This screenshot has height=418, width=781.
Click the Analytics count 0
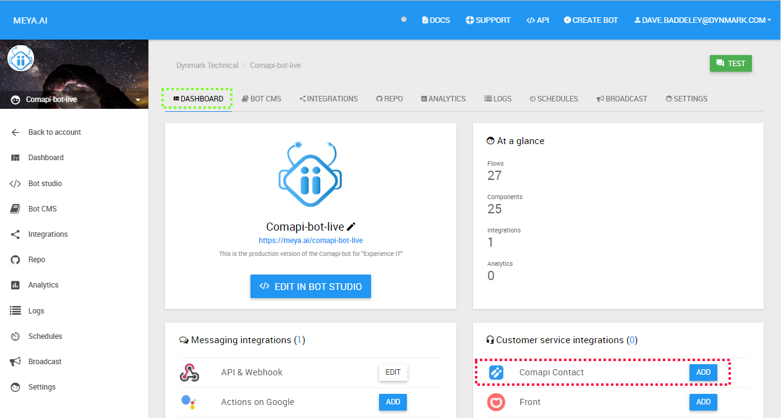point(491,276)
